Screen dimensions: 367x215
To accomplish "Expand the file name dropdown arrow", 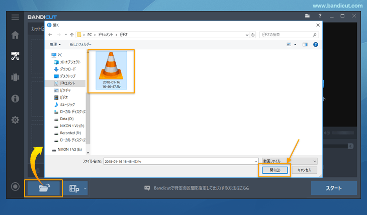I will (256, 161).
